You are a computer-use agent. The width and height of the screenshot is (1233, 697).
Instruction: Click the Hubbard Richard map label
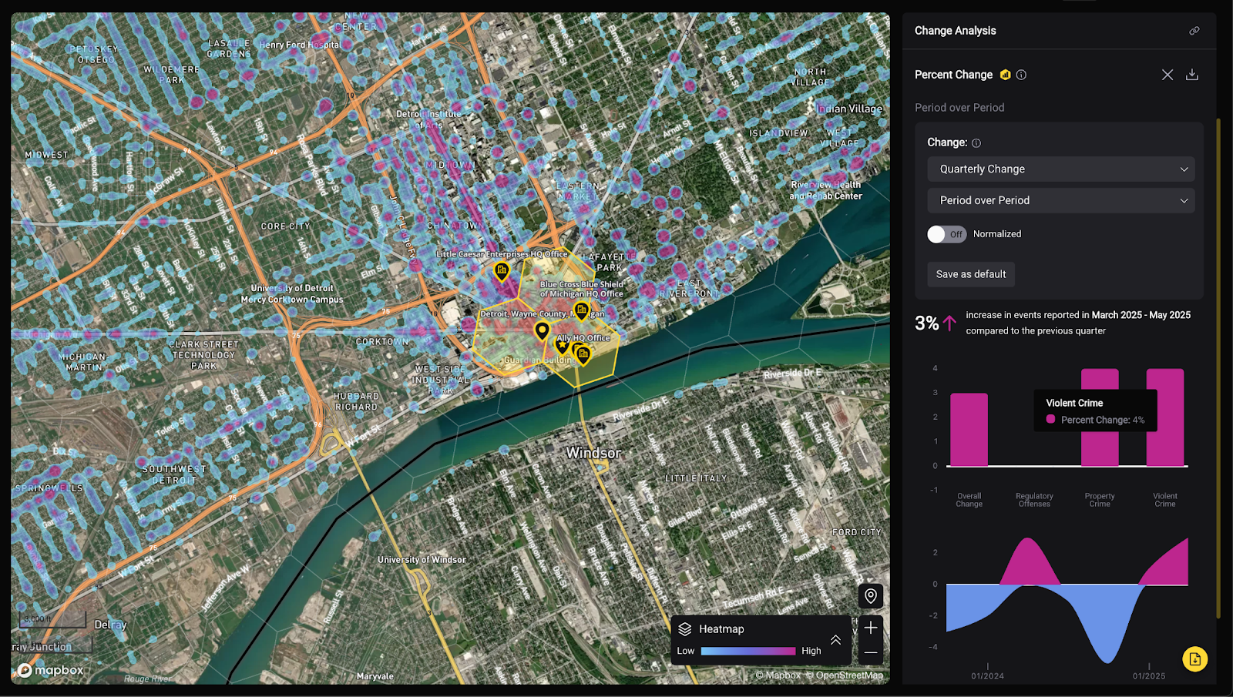(356, 402)
